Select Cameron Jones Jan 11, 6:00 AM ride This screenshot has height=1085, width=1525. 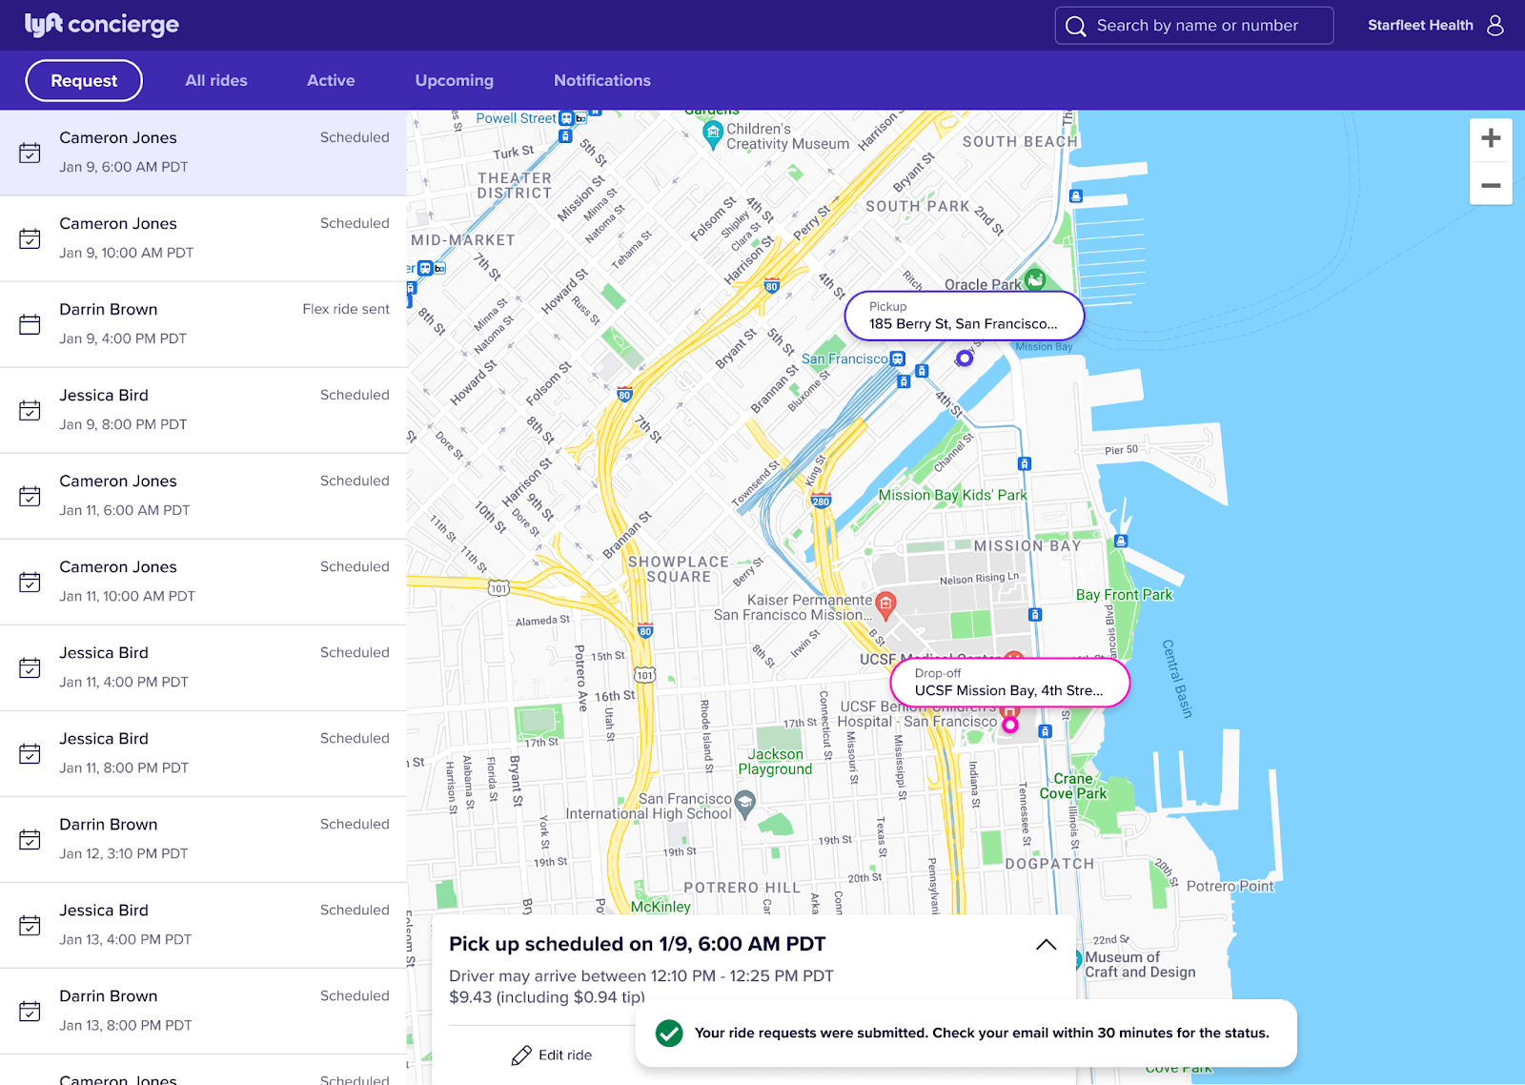pyautogui.click(x=203, y=496)
